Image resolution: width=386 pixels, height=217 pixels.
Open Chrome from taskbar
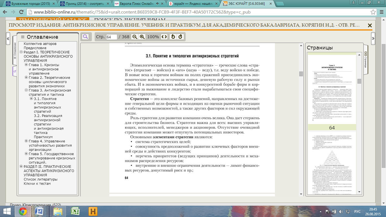(23, 211)
